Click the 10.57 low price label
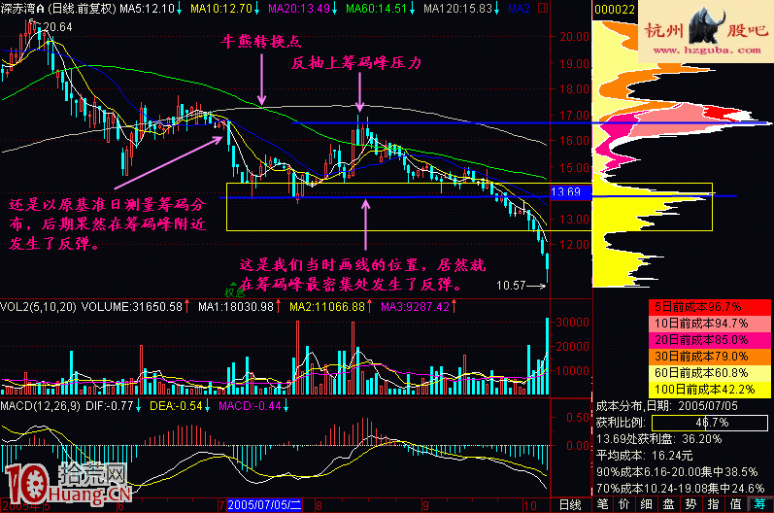This screenshot has width=774, height=513. tap(511, 286)
